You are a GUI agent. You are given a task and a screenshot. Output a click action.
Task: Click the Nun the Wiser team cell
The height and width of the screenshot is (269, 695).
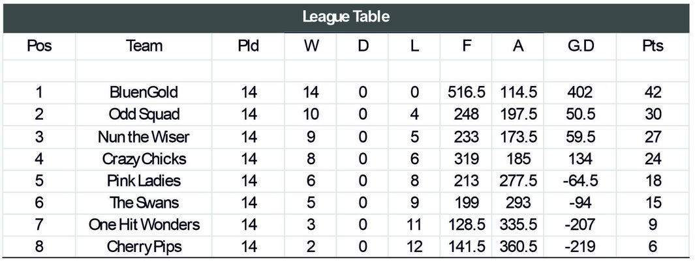click(144, 137)
